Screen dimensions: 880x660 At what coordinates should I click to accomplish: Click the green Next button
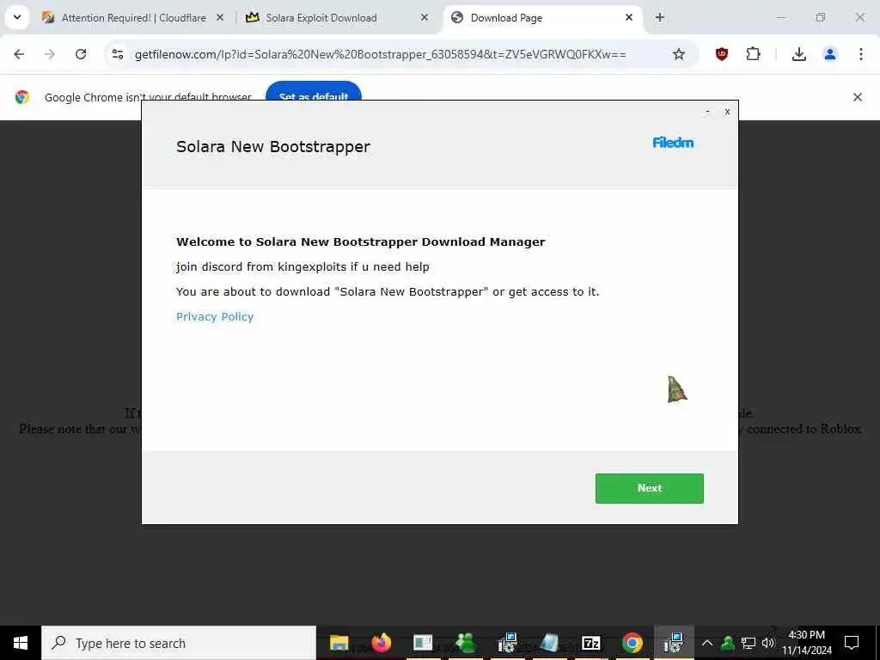pyautogui.click(x=650, y=488)
